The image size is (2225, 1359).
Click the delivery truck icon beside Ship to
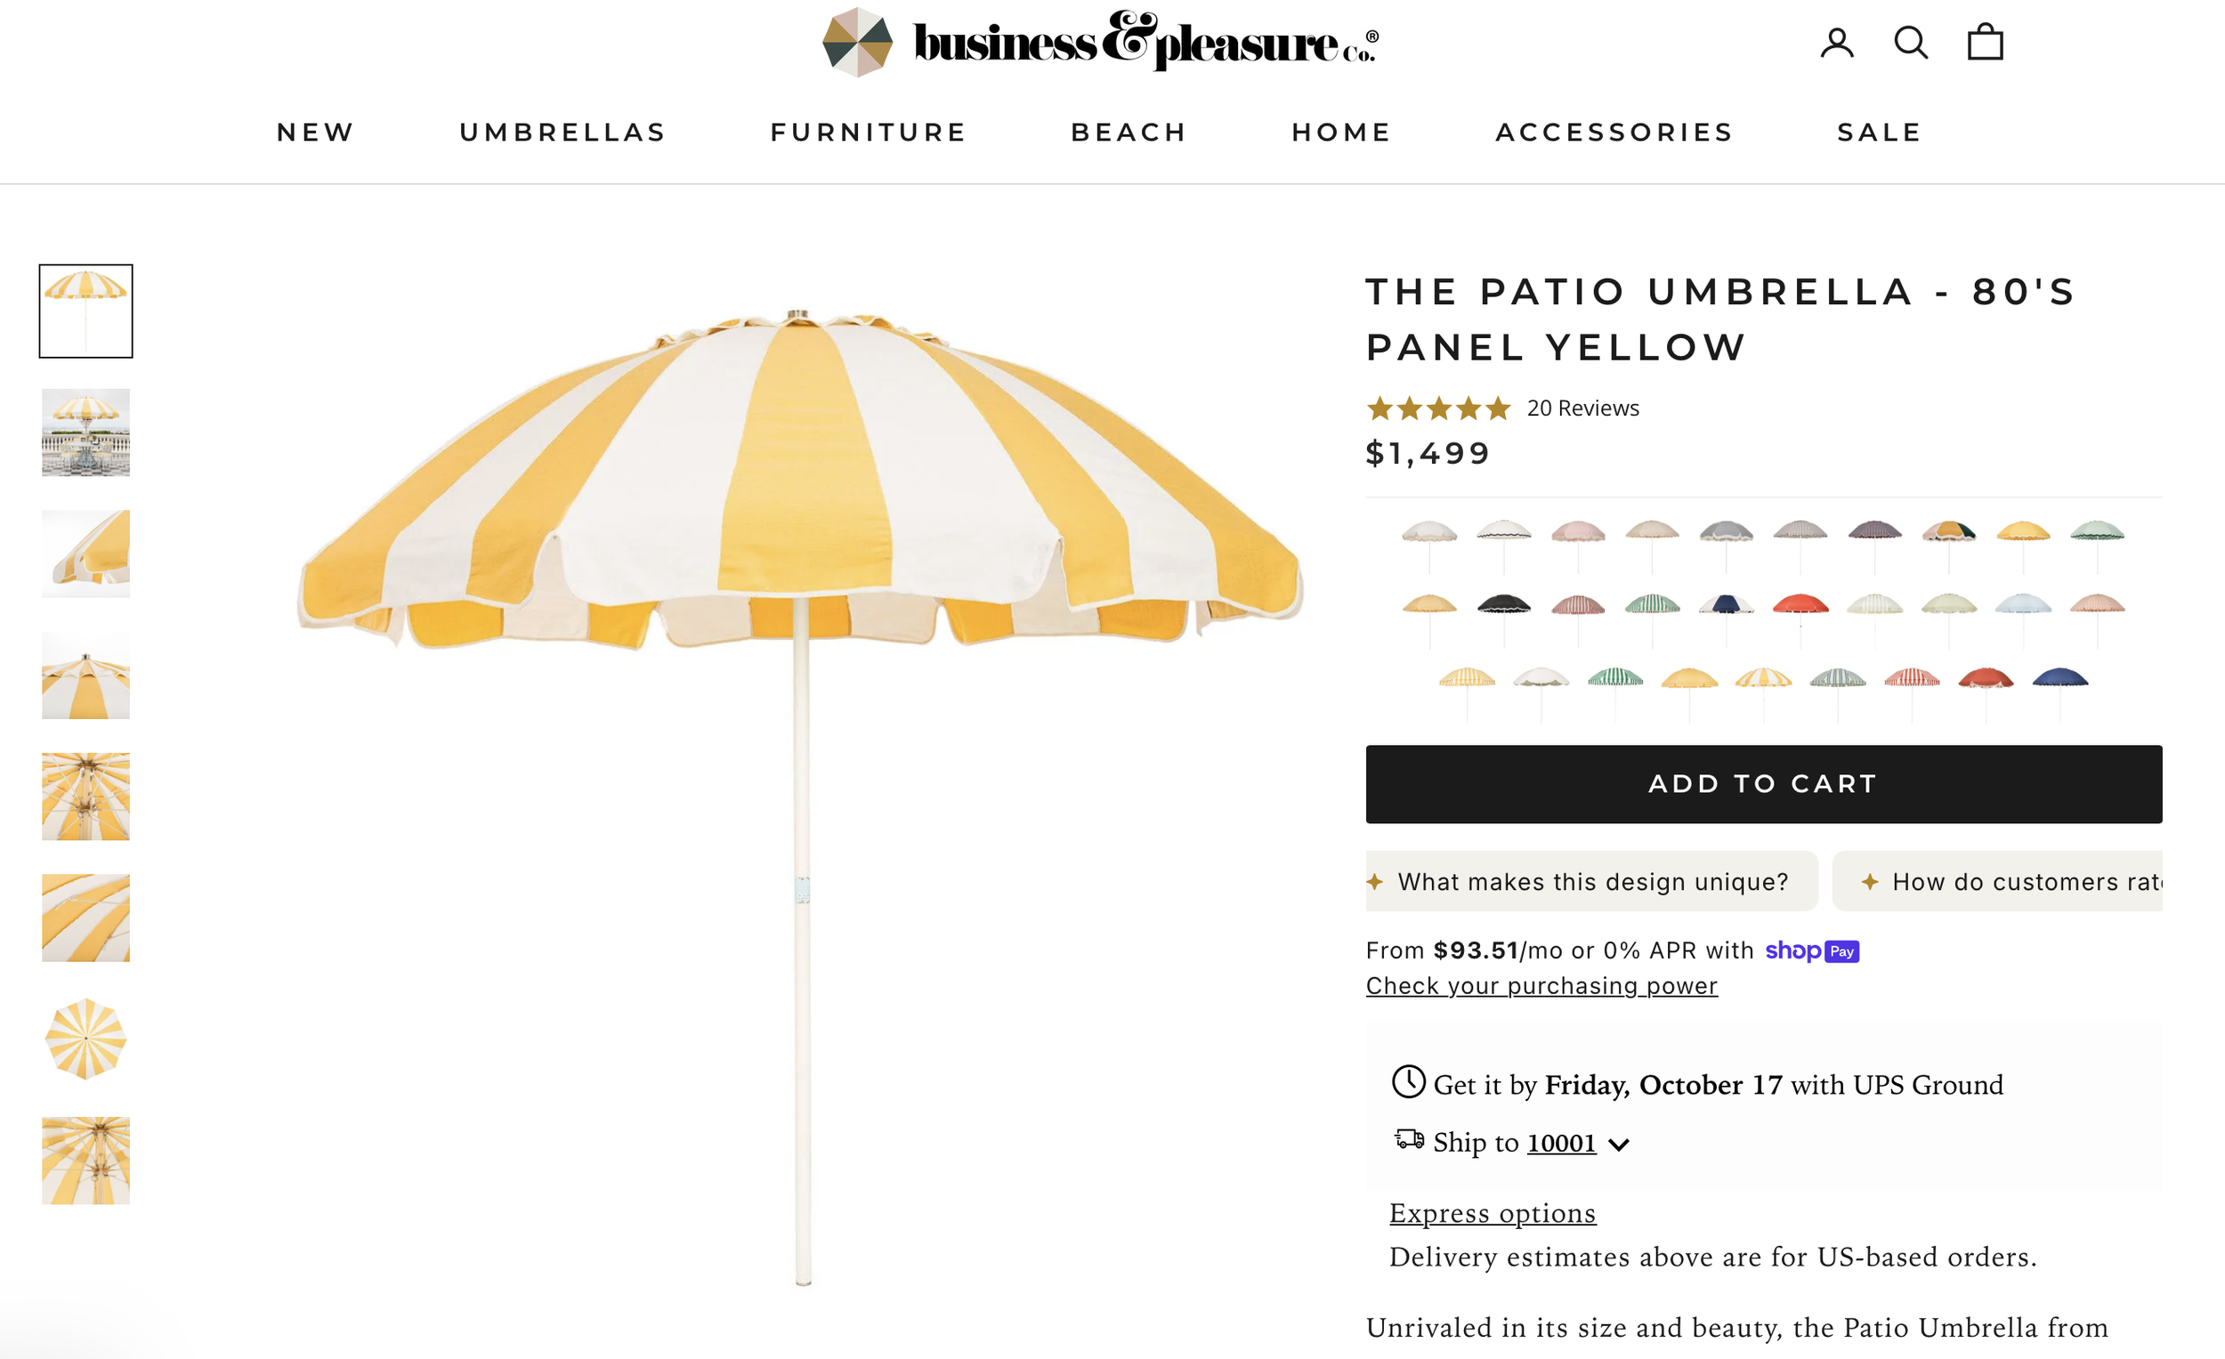click(x=1409, y=1138)
